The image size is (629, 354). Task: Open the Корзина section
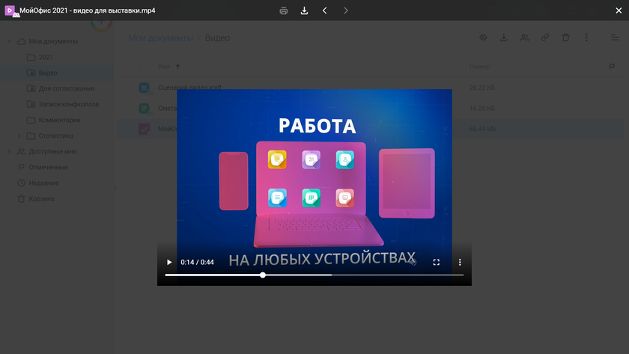[x=41, y=199]
